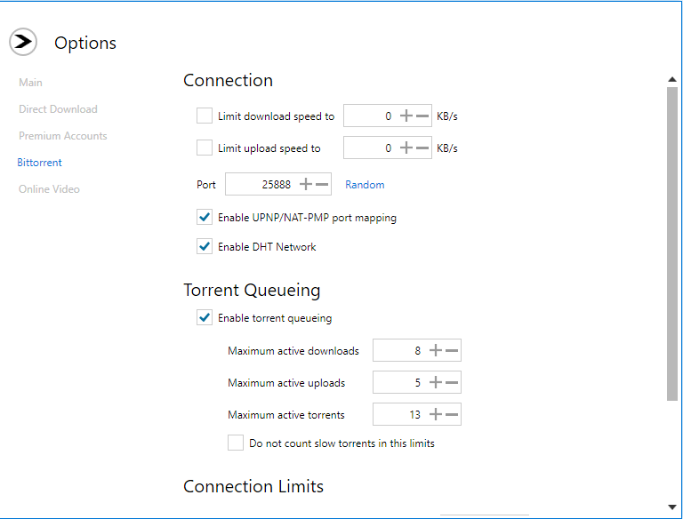Click the scrollbar down arrow
Image resolution: width=683 pixels, height=519 pixels.
[672, 507]
